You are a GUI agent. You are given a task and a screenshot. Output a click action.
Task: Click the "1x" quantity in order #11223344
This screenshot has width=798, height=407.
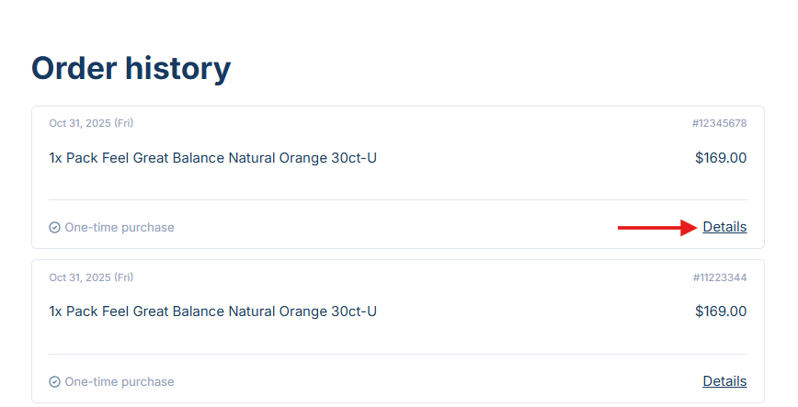point(56,311)
